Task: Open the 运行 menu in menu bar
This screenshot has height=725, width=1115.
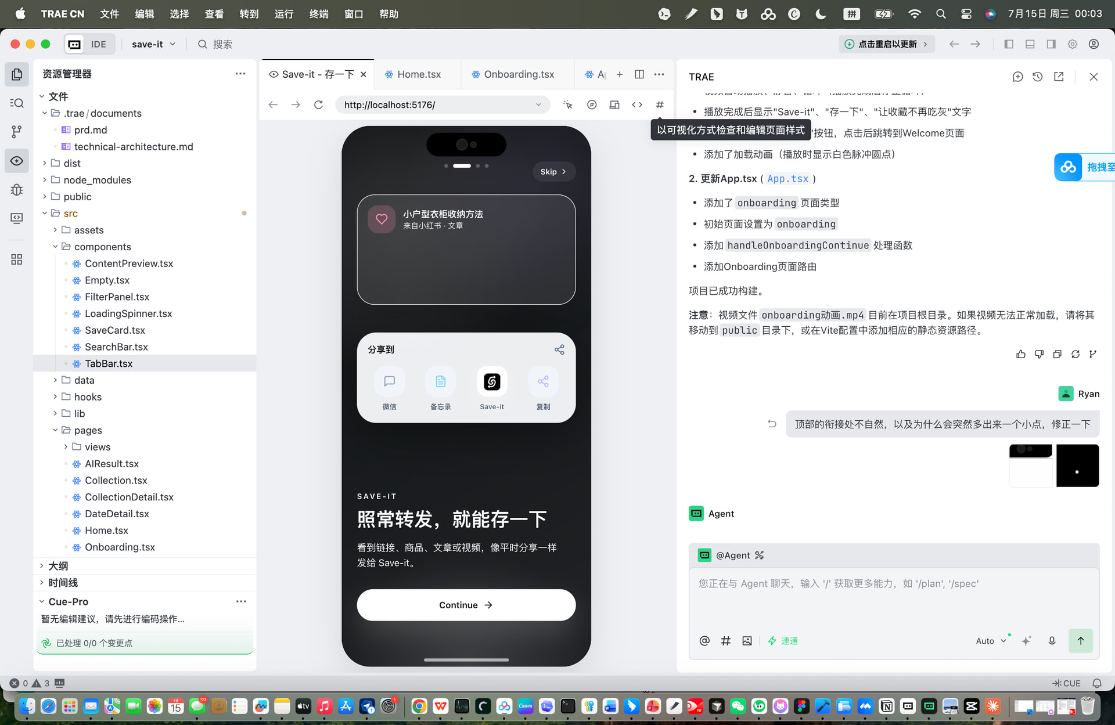Action: tap(284, 14)
